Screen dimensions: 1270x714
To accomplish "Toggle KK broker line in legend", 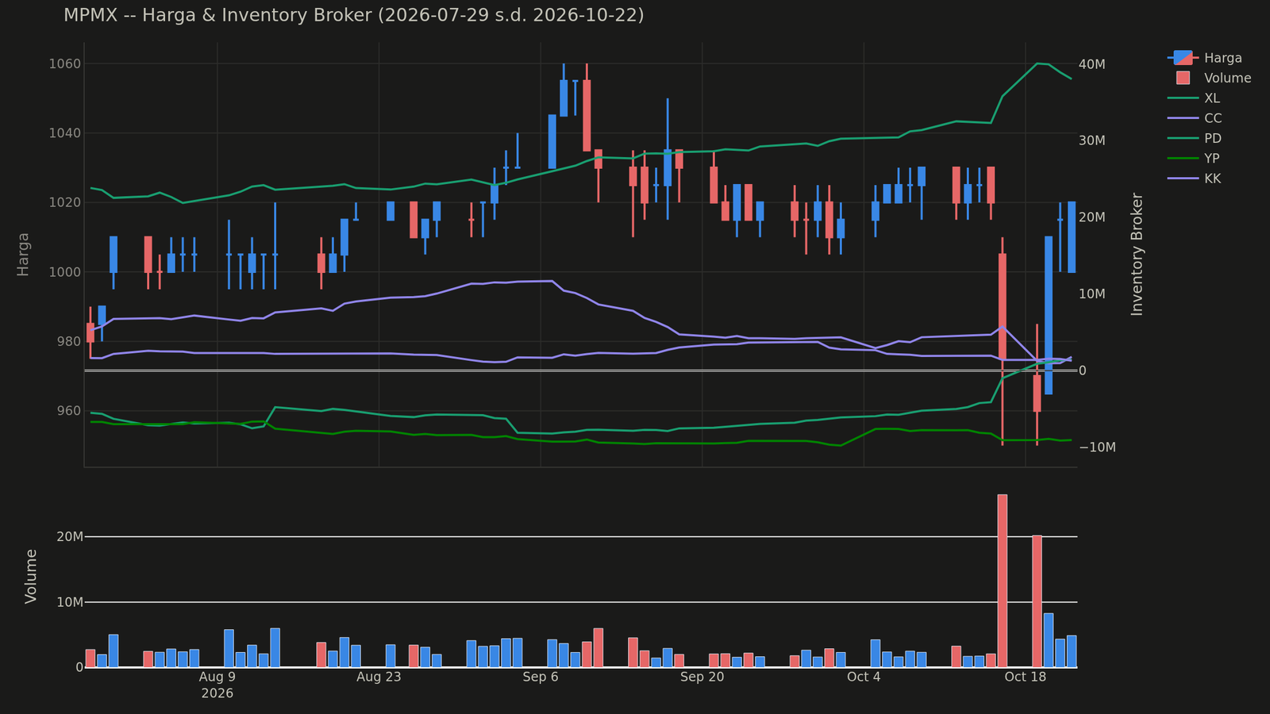I will pos(1195,178).
